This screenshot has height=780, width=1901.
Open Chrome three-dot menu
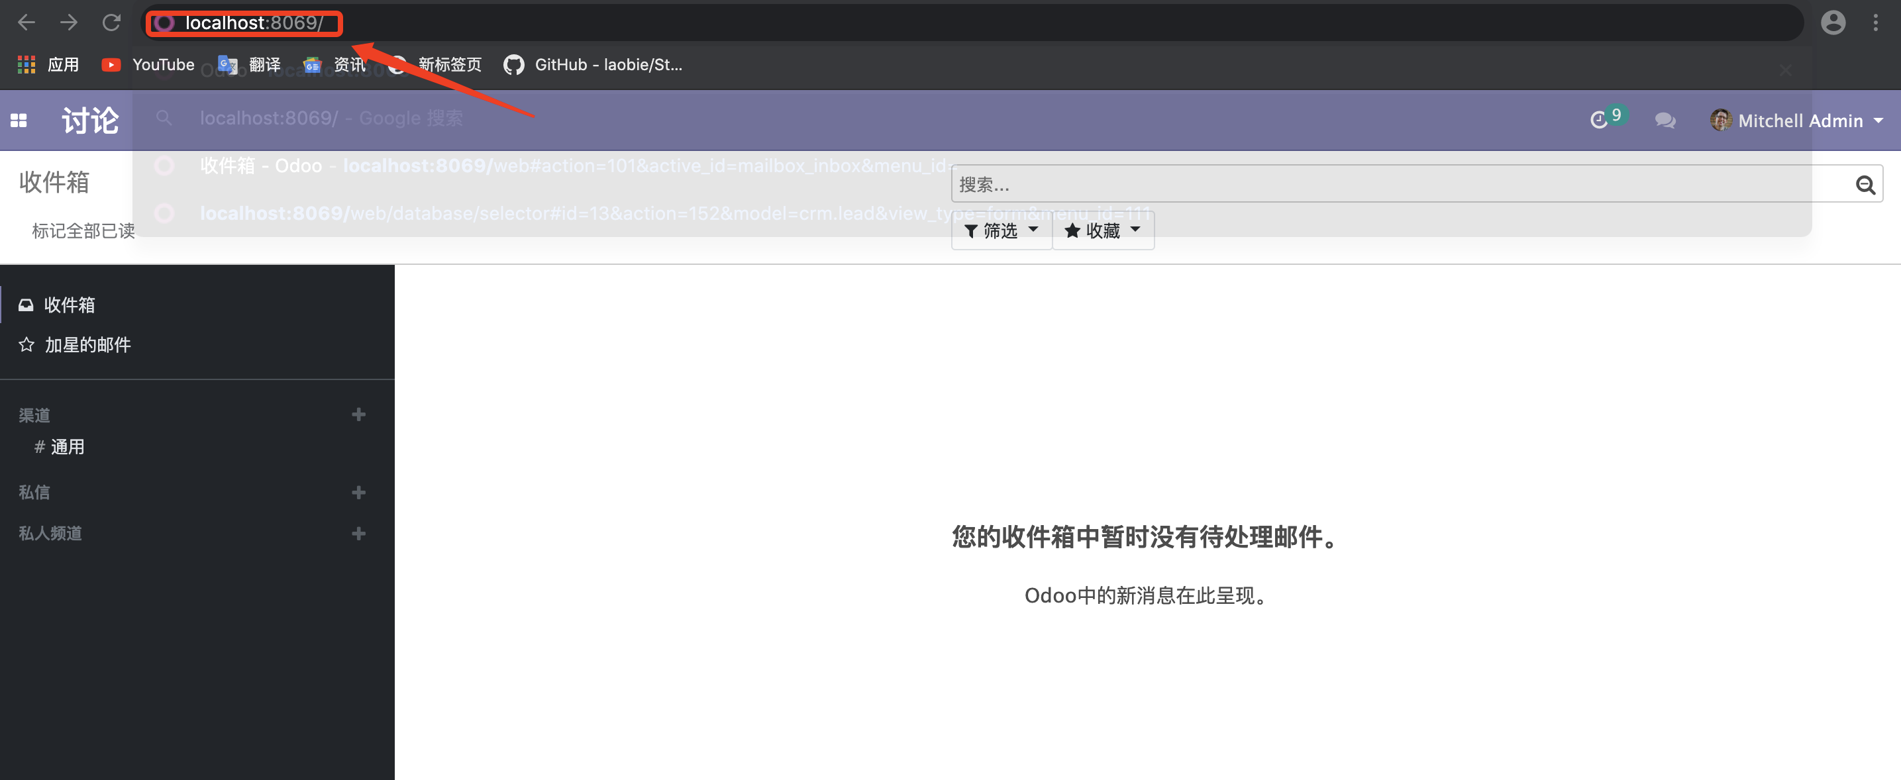(x=1875, y=23)
